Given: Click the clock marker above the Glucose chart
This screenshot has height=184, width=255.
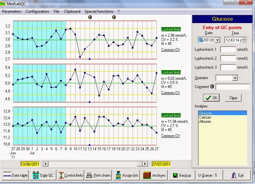Looking at the screenshot, I should (x=90, y=17).
